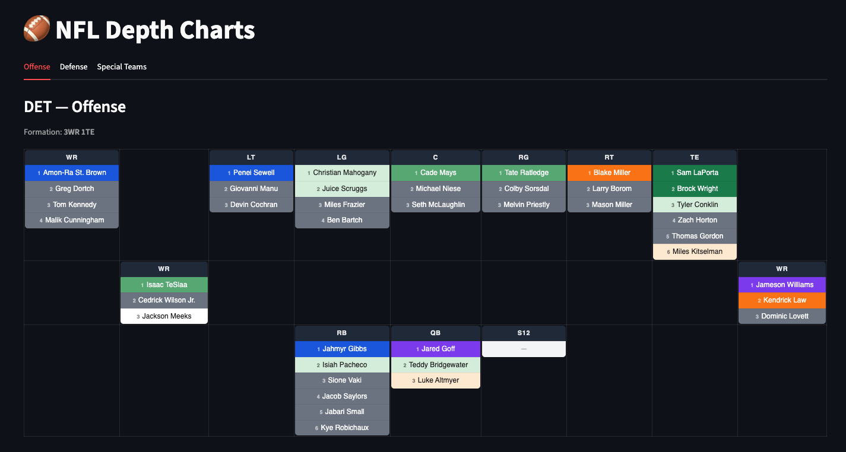Select Giovanni Manu under LT
The height and width of the screenshot is (452, 846).
(x=251, y=189)
